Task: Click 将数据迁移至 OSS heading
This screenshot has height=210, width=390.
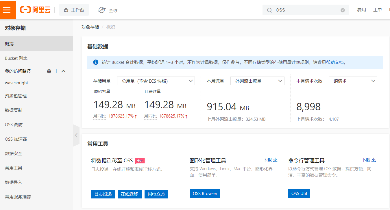Action: (112, 161)
